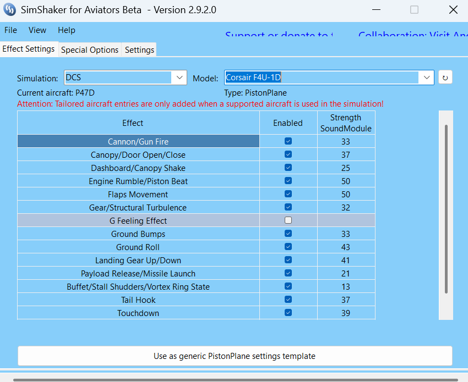Select the Dashboard/Canopy Shake row
This screenshot has height=382, width=468.
click(138, 168)
